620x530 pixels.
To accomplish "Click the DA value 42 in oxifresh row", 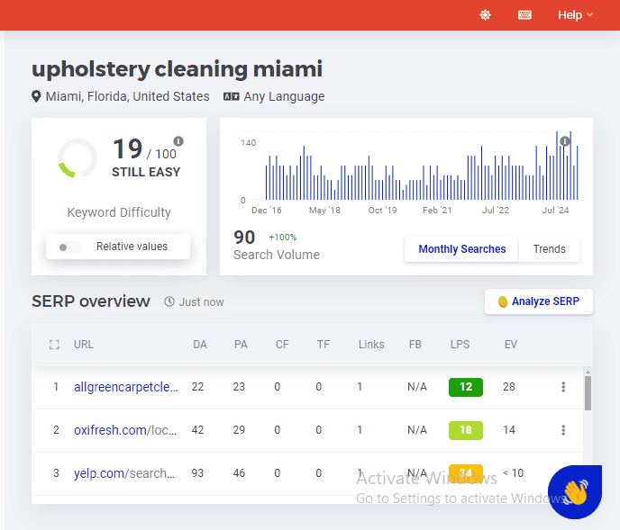I will [197, 430].
